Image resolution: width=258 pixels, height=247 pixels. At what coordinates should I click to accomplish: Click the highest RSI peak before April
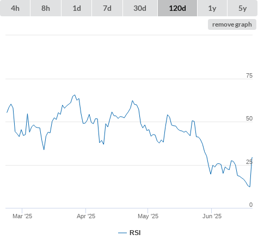75,95
